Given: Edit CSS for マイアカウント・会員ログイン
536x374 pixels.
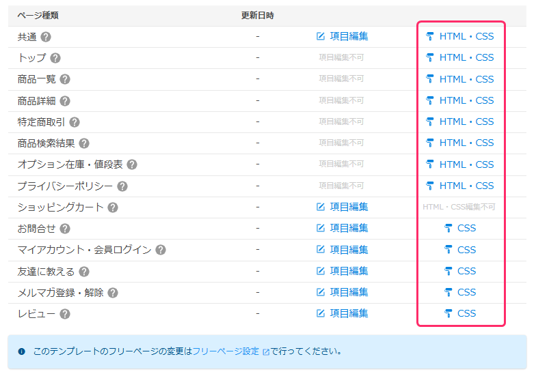Looking at the screenshot, I should [459, 250].
